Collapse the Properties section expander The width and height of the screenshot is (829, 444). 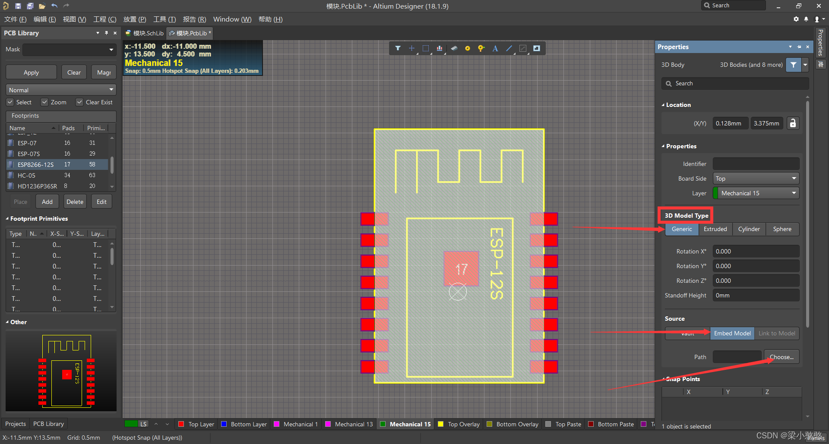coord(663,146)
